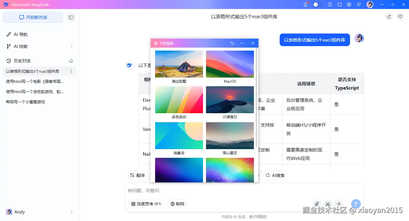Image resolution: width=409 pixels, height=221 pixels.
Task: Toggle 联网 web access mode
Action: coord(177,204)
